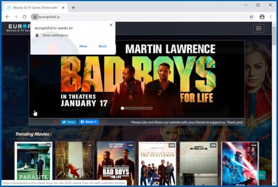Image resolution: width=278 pixels, height=187 pixels.
Task: Open the Bad Boys For Life poster
Action: point(116,163)
